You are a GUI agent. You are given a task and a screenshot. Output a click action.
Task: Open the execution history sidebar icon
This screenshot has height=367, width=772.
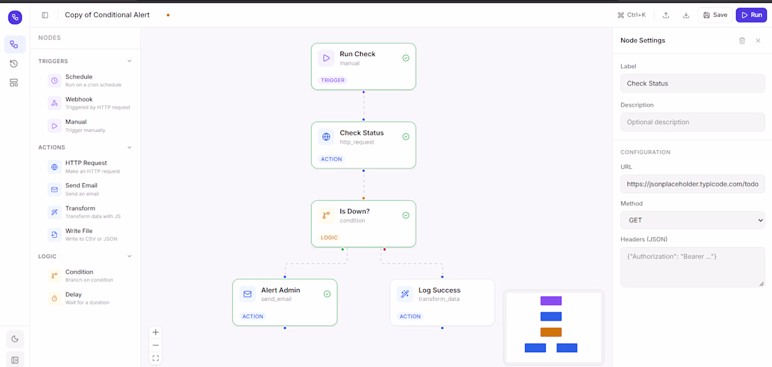coord(14,63)
